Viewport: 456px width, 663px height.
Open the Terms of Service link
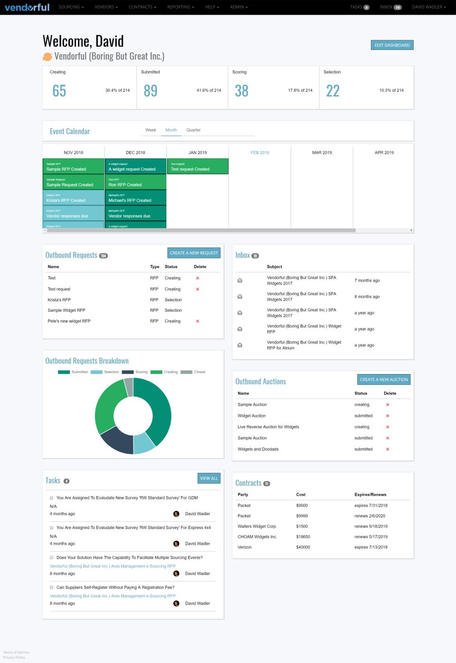pyautogui.click(x=16, y=653)
